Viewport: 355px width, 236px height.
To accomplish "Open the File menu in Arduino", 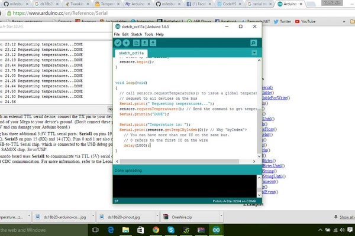I will [x=117, y=34].
